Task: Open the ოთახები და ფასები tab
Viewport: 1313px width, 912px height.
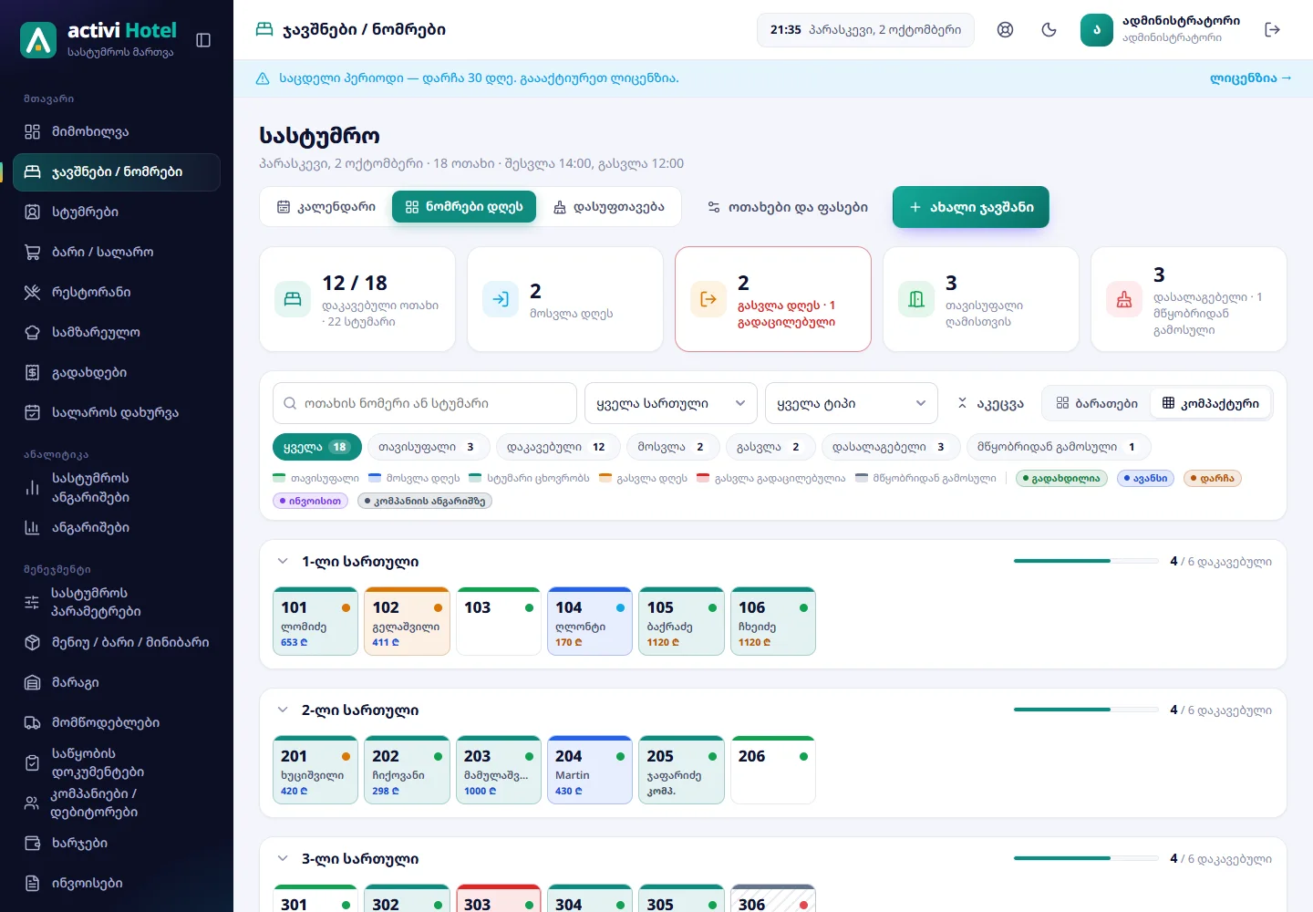Action: click(x=788, y=207)
